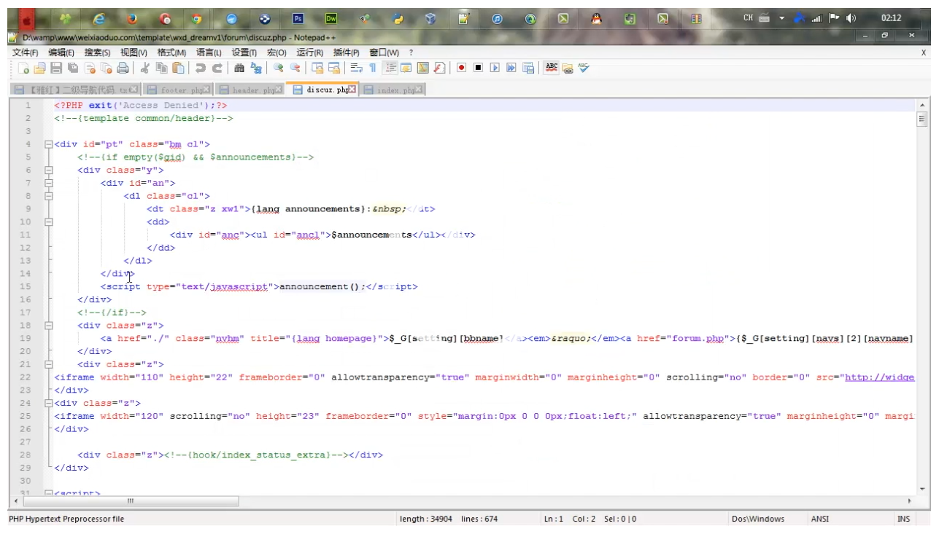Collapse the fold marker on line 7
Image resolution: width=939 pixels, height=534 pixels.
pos(48,183)
